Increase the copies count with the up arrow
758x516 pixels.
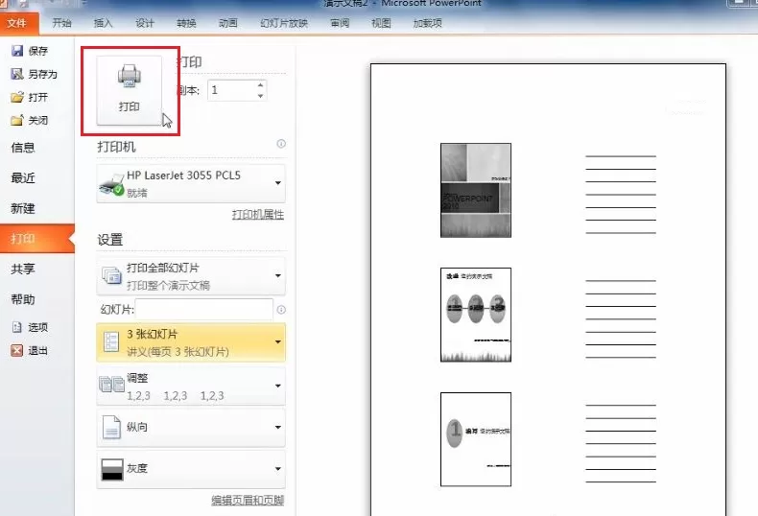[x=261, y=85]
